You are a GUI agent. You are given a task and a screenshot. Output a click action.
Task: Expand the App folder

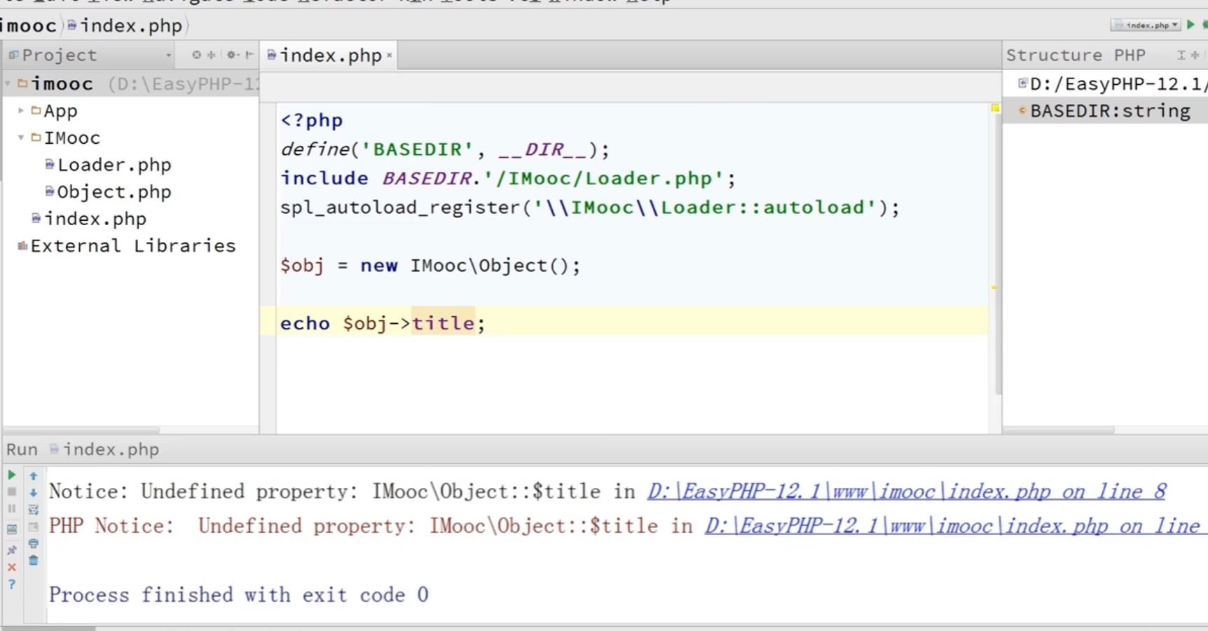coord(21,111)
